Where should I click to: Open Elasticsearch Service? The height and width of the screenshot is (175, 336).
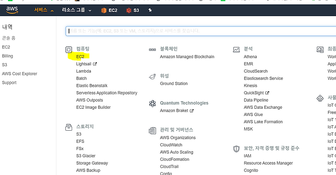[x=263, y=78]
